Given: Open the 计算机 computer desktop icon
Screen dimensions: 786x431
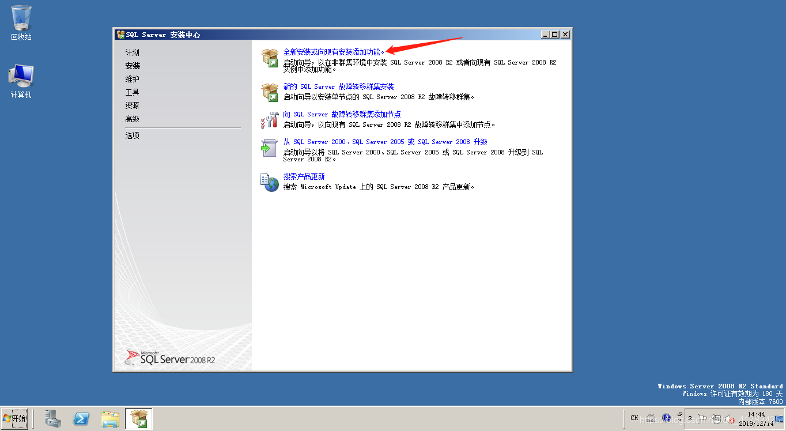Looking at the screenshot, I should [x=21, y=81].
